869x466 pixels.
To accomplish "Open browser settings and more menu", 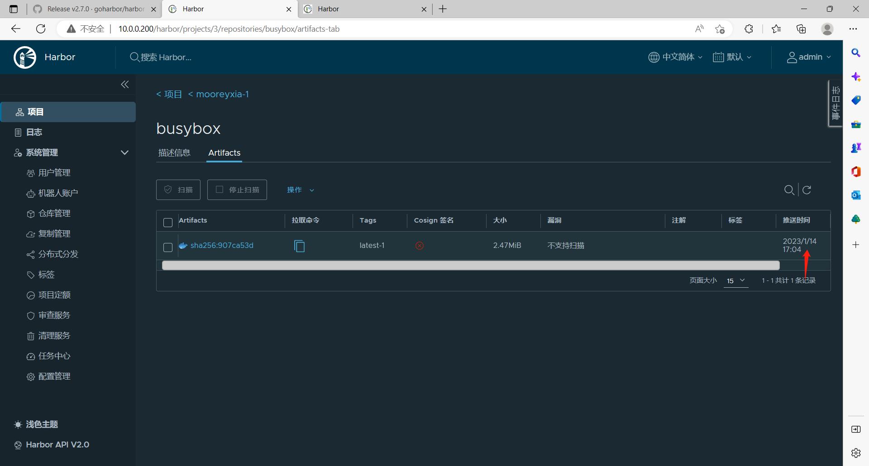I will point(853,29).
